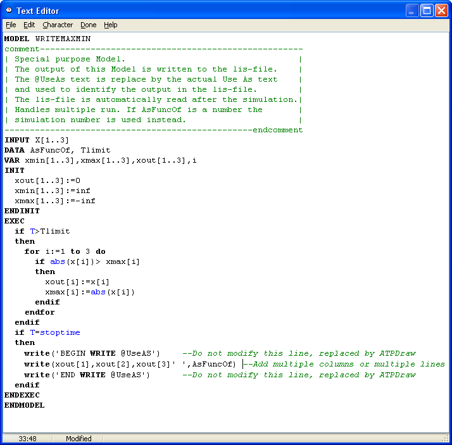This screenshot has width=452, height=445.
Task: Open the Help menu
Action: [110, 25]
